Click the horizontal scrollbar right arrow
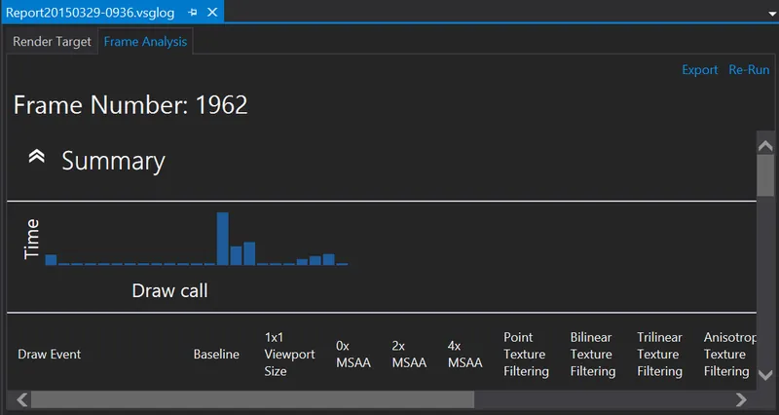This screenshot has height=415, width=779. tap(741, 399)
